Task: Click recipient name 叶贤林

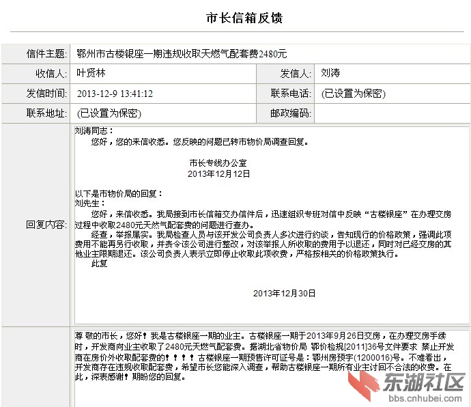Action: click(x=91, y=73)
